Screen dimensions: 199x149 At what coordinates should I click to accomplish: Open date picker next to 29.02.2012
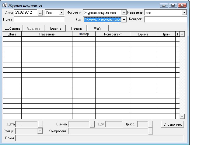tap(40, 13)
